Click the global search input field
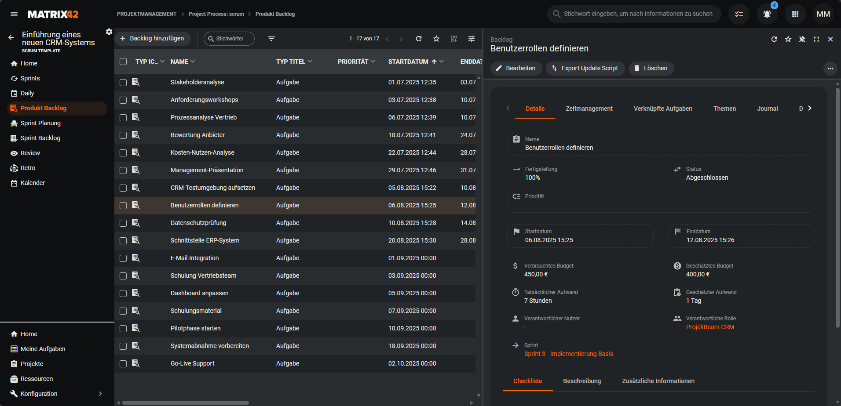The width and height of the screenshot is (841, 406). 638,14
